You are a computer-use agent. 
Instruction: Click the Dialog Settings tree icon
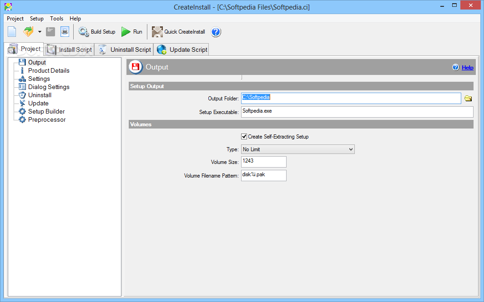(x=22, y=87)
